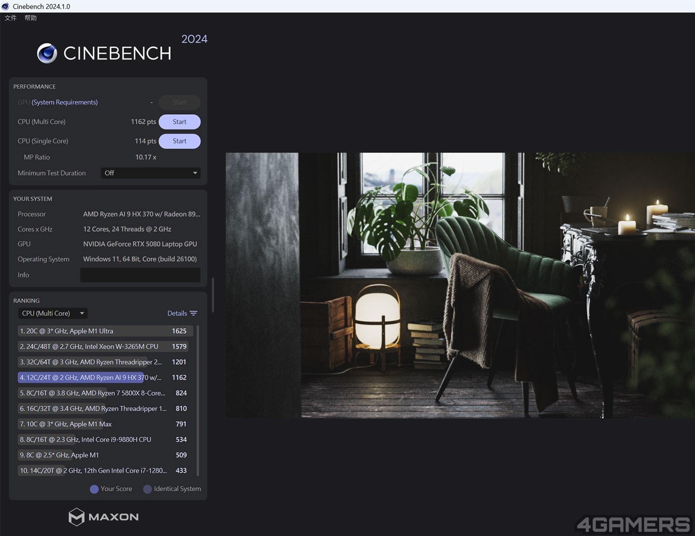The height and width of the screenshot is (536, 695).
Task: Select the Apple M1 Ultra ranking row
Action: coord(105,331)
